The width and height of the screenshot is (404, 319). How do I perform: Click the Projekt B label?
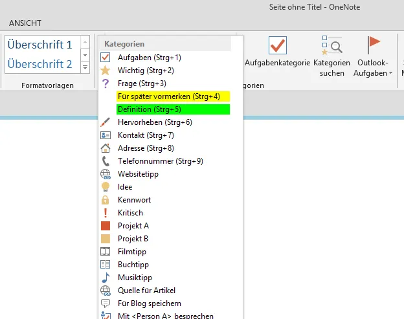pyautogui.click(x=133, y=239)
